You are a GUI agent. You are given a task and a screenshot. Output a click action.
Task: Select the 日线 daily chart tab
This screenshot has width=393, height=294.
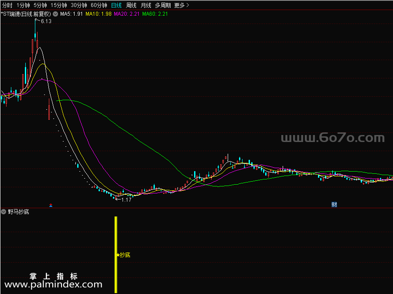[x=116, y=5]
